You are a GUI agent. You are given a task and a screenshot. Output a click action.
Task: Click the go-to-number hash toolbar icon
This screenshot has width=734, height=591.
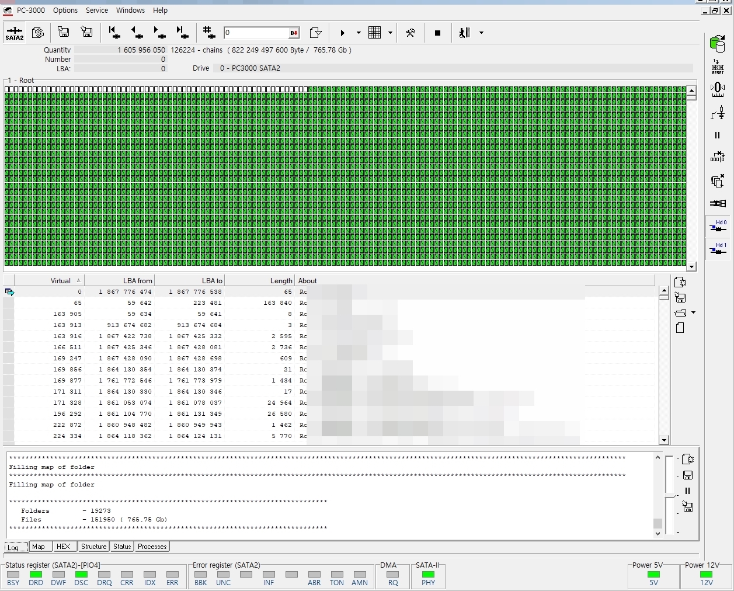[208, 33]
